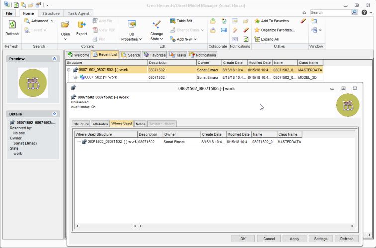Click the home icon left of search box
This screenshot has height=248, width=376.
pyautogui.click(x=304, y=13)
